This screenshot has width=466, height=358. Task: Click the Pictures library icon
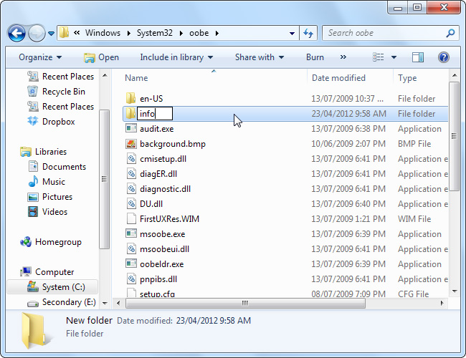(x=33, y=197)
